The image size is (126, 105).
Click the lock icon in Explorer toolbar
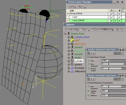tap(117, 30)
